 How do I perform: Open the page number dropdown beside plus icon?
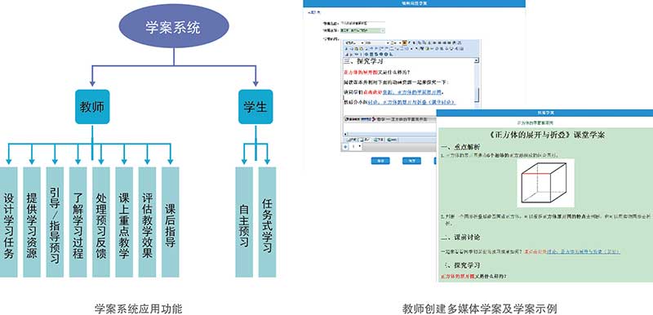coord(357,146)
